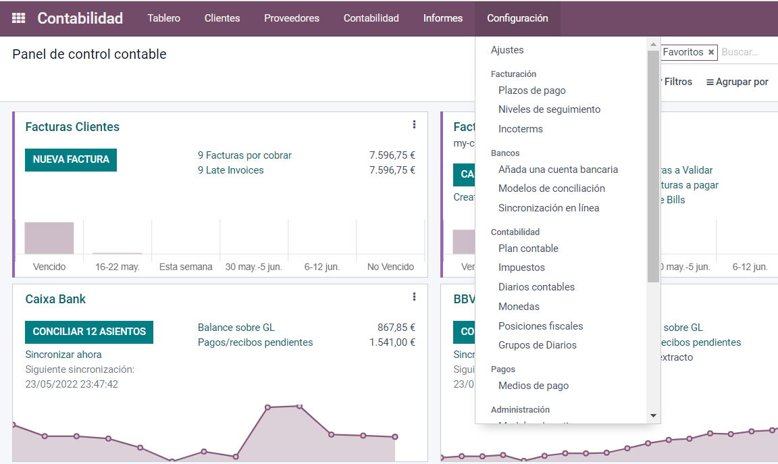The image size is (778, 464).
Task: Open the Agrupar por menu
Action: click(737, 81)
